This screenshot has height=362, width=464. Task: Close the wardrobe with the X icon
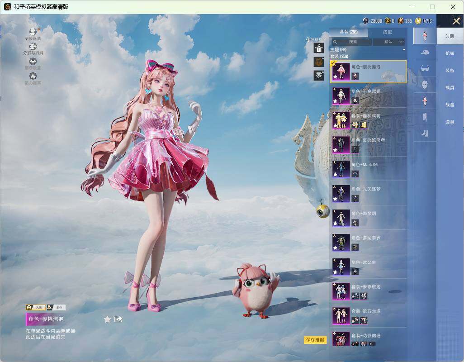click(x=456, y=21)
